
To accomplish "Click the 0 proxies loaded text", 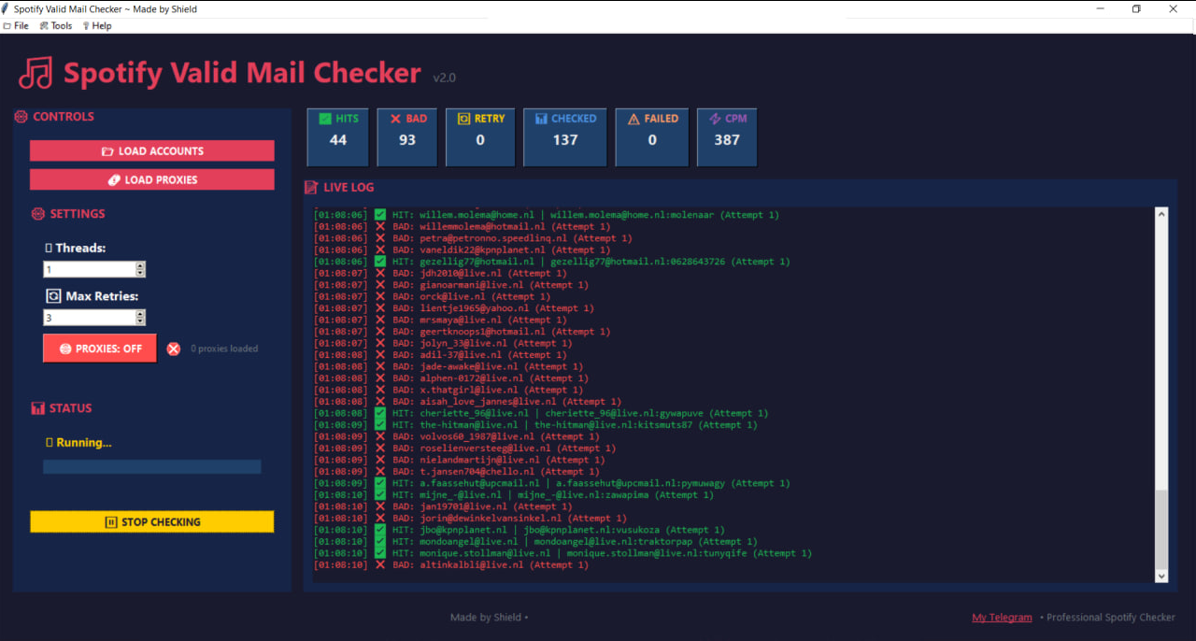I will coord(224,349).
